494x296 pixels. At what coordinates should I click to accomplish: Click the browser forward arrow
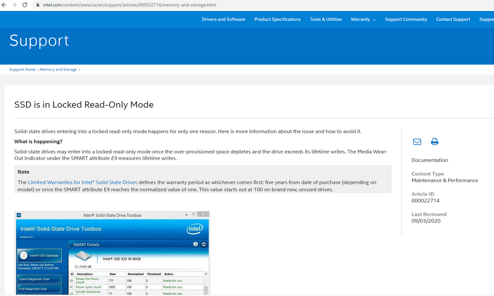click(x=14, y=4)
